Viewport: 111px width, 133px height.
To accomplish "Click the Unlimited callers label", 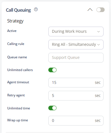I will [20, 70].
